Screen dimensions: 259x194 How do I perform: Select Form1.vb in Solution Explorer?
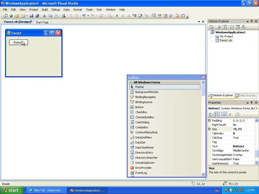click(226, 40)
